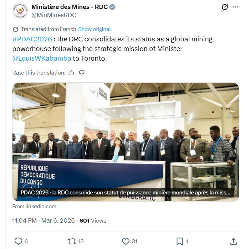Reply to the post via comment icon
The image size is (249, 249).
tap(18, 242)
